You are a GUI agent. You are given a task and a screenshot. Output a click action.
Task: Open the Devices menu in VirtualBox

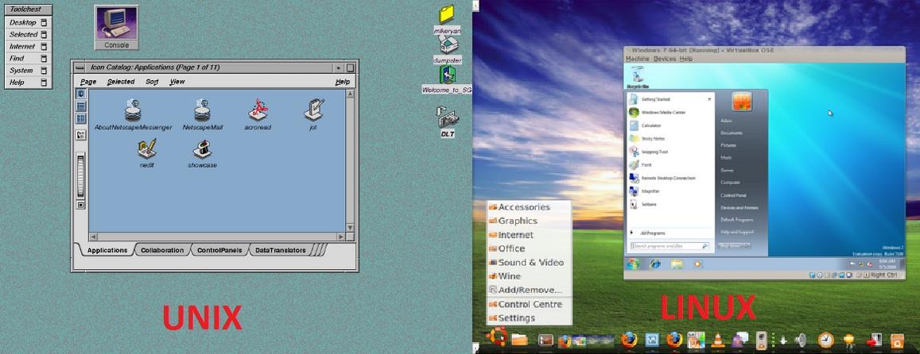(x=665, y=59)
